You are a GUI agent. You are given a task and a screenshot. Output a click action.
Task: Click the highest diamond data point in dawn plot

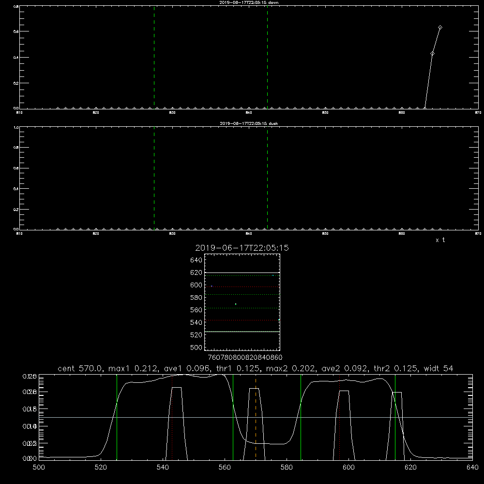coord(440,28)
